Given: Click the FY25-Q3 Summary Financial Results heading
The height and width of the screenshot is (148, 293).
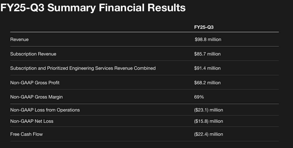Looking at the screenshot, I should tap(93, 8).
